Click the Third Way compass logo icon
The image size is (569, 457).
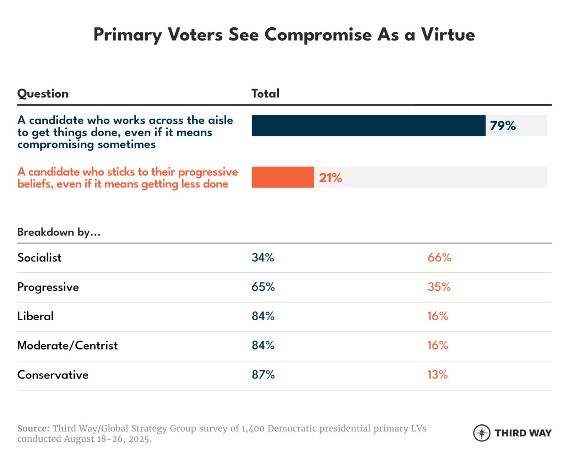pyautogui.click(x=481, y=433)
